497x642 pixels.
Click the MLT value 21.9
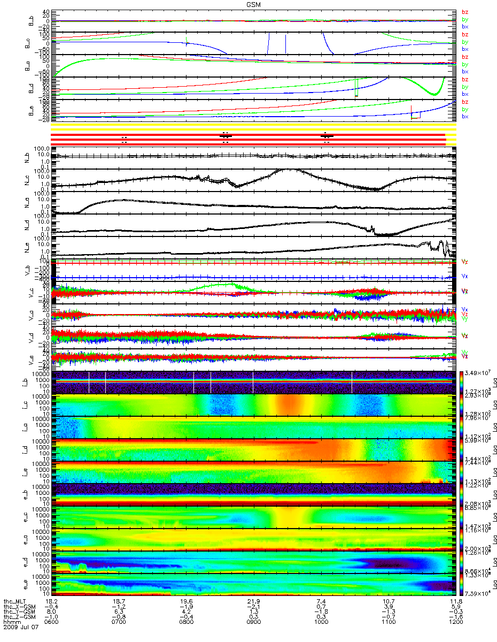point(253,601)
